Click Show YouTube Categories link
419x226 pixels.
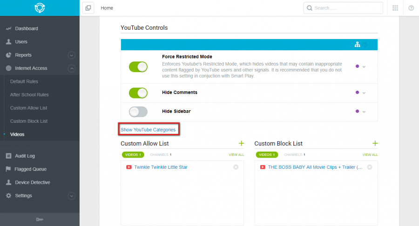(x=148, y=130)
